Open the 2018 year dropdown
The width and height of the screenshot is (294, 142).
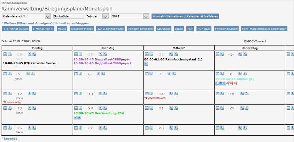[x=130, y=16]
